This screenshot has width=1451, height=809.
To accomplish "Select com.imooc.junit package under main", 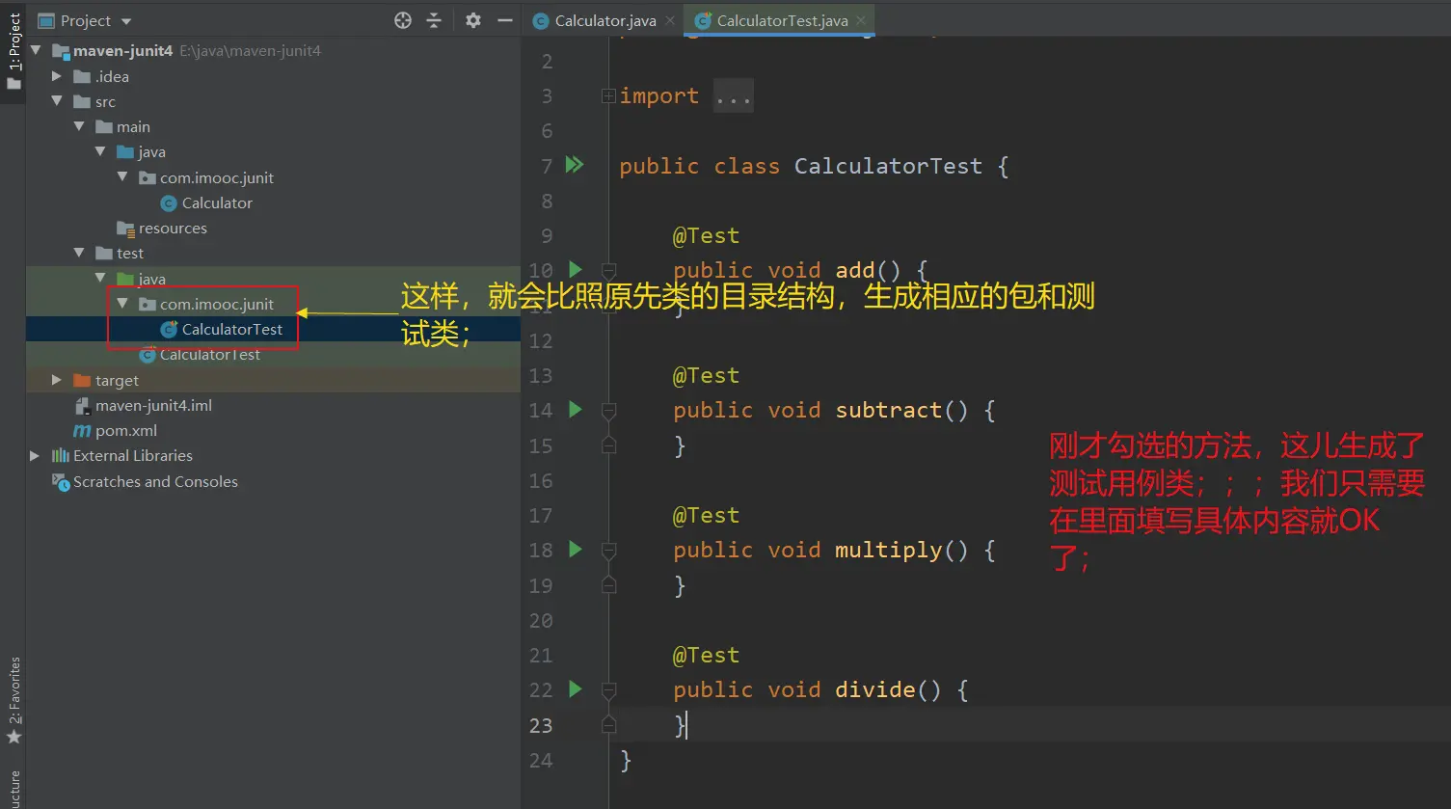I will pos(217,177).
